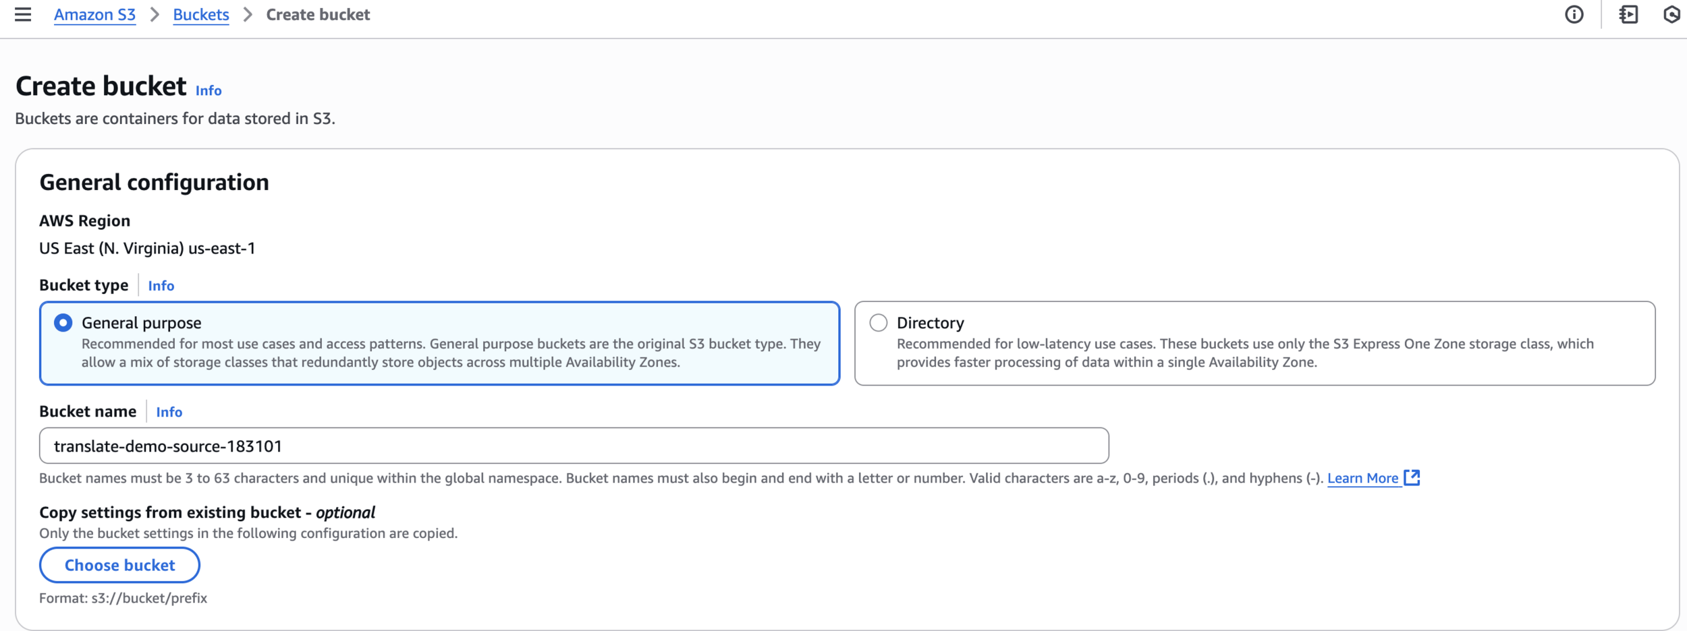Click the AWS Region label
This screenshot has width=1687, height=631.
(84, 220)
